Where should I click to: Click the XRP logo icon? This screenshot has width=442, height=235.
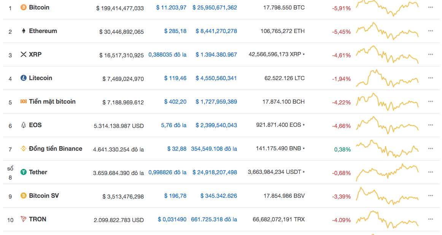click(23, 55)
